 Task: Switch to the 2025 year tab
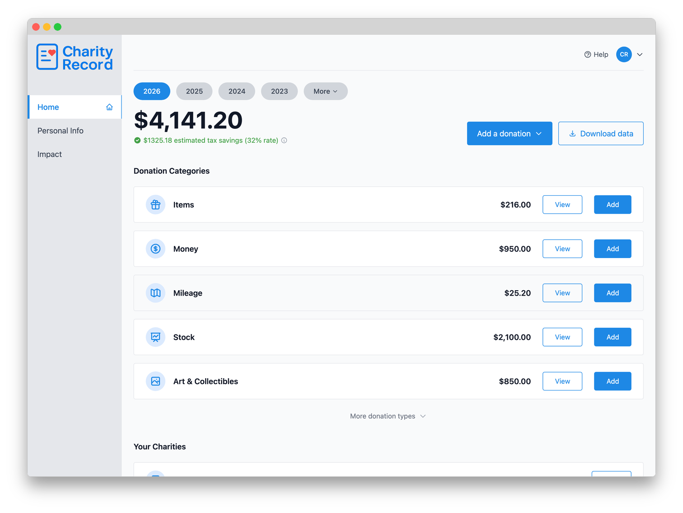[x=194, y=91]
